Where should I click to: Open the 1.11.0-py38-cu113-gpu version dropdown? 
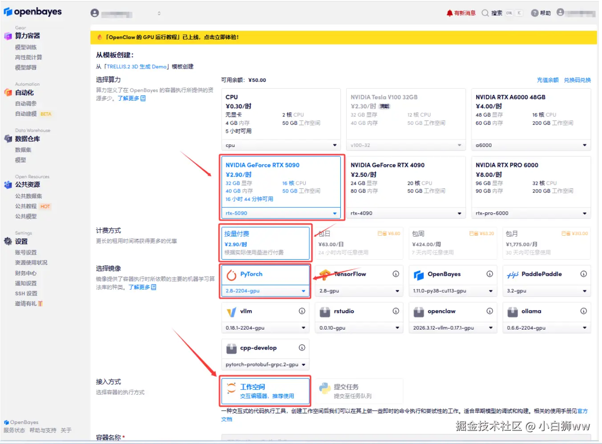(453, 291)
